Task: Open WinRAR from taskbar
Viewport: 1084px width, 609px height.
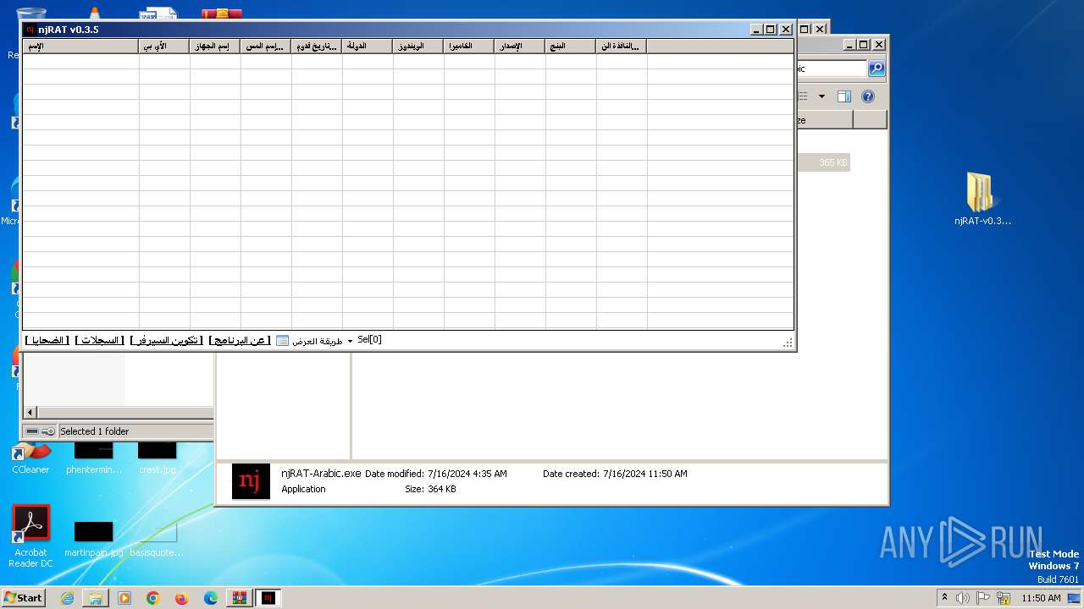Action: [x=240, y=598]
